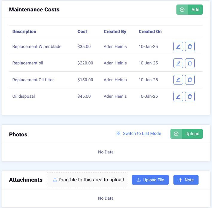Click the Cost column header

(82, 31)
